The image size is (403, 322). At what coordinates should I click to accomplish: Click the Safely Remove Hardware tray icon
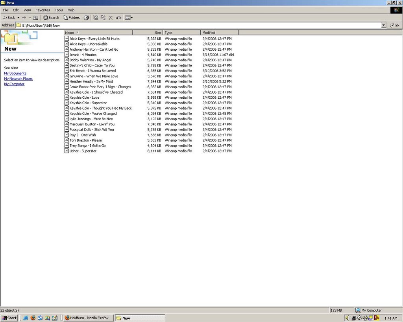click(360, 318)
